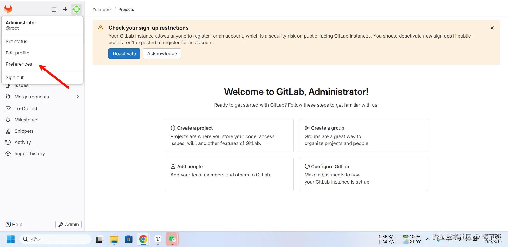Viewport: 508px width, 247px height.
Task: Click the Projects breadcrumb
Action: (126, 10)
